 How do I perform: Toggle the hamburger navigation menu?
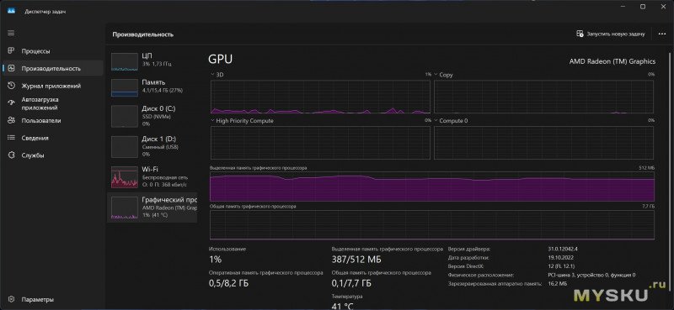point(11,33)
